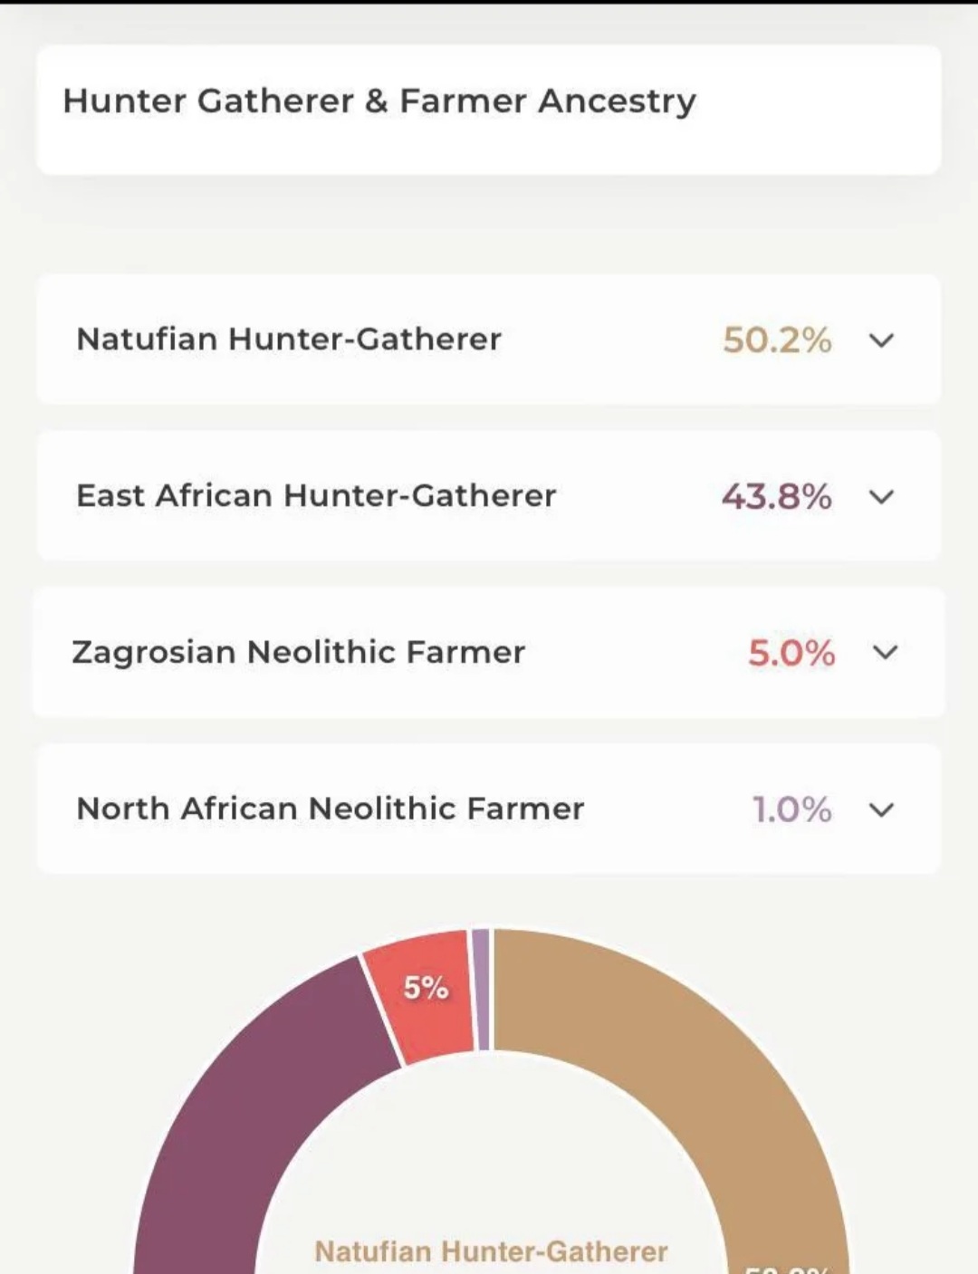Select the thin lavender donut chart segment

pyautogui.click(x=481, y=990)
